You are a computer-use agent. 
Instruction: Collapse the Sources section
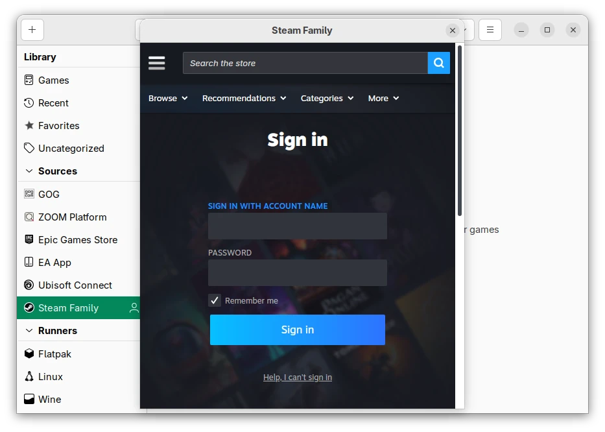tap(29, 171)
